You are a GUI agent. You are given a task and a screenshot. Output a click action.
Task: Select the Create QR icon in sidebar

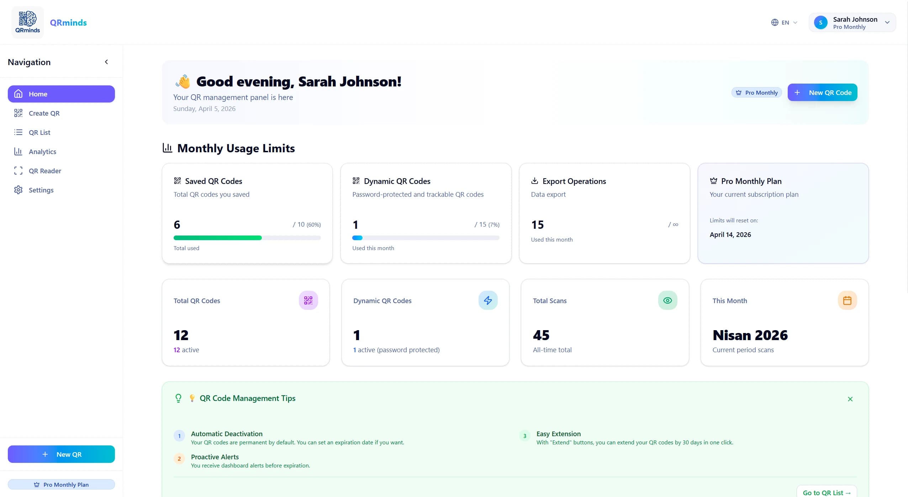[x=18, y=113]
